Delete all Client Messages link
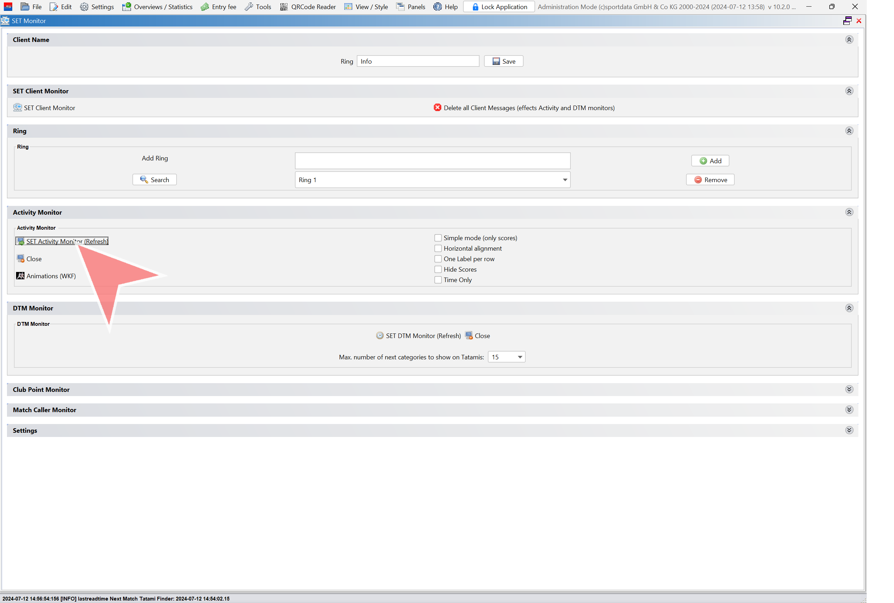894x603 pixels. [x=529, y=108]
